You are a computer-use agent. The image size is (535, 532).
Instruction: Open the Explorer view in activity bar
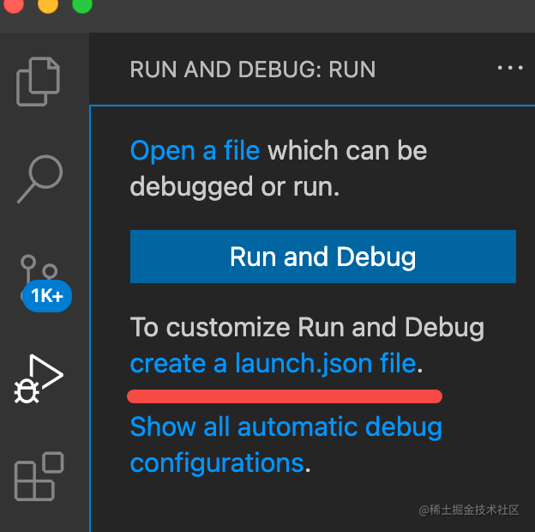(x=40, y=81)
